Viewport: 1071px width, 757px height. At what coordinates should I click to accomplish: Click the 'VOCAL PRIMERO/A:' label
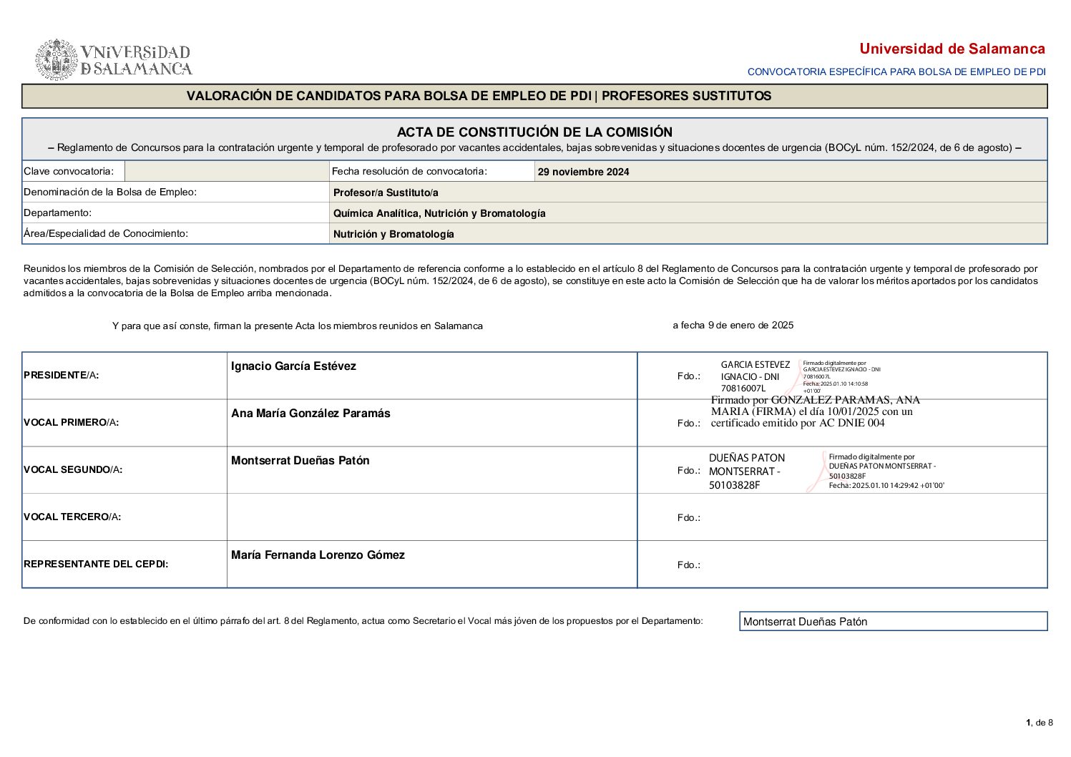[71, 422]
